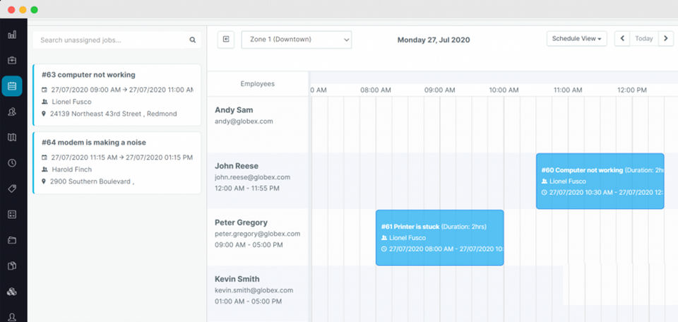Open the documents copy icon in sidebar
678x322 pixels.
pos(12,266)
